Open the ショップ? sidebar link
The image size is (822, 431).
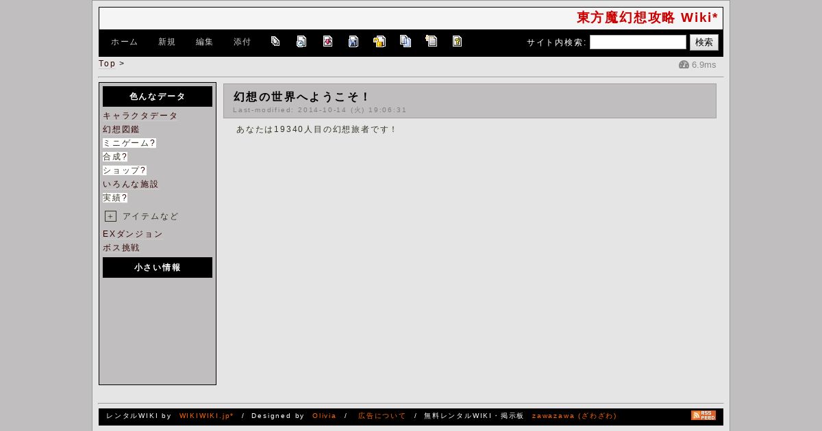[x=125, y=170]
